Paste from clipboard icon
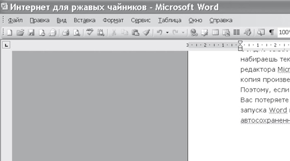The width and height of the screenshot is (290, 161). coord(135,33)
